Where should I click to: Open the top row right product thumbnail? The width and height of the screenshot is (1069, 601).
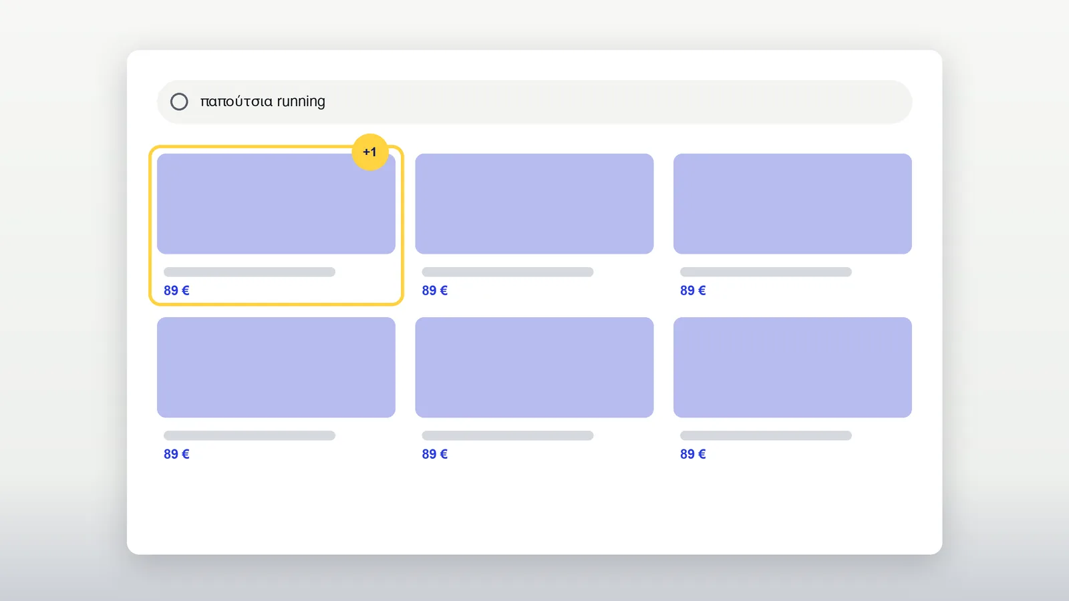point(792,204)
